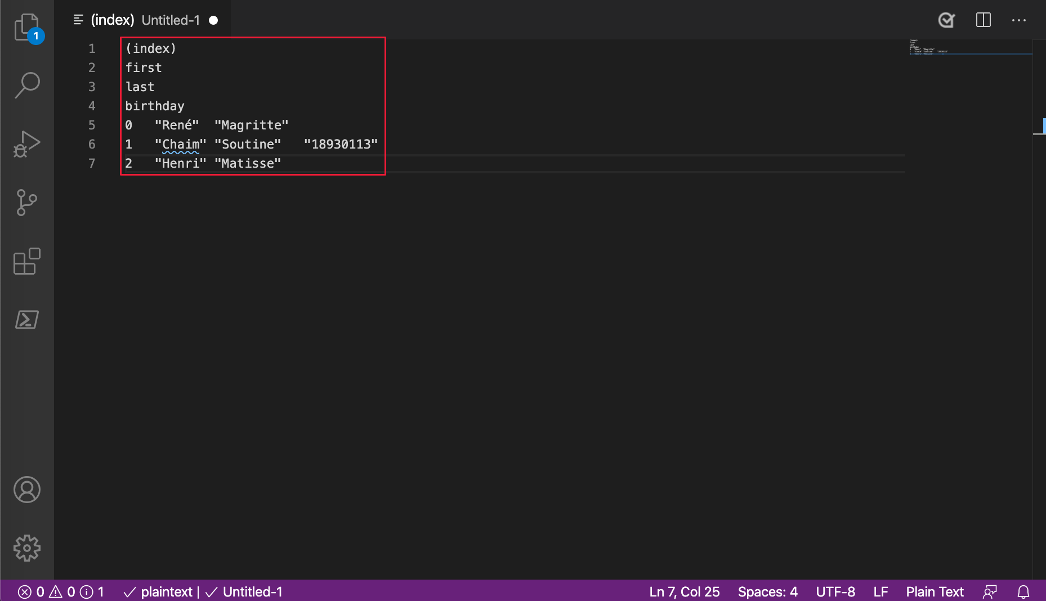The height and width of the screenshot is (601, 1046).
Task: Toggle the split editor layout
Action: coord(983,20)
